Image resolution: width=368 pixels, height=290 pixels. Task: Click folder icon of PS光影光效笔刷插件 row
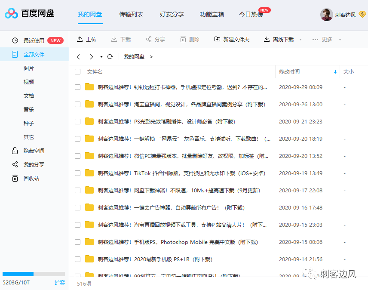tap(89, 121)
